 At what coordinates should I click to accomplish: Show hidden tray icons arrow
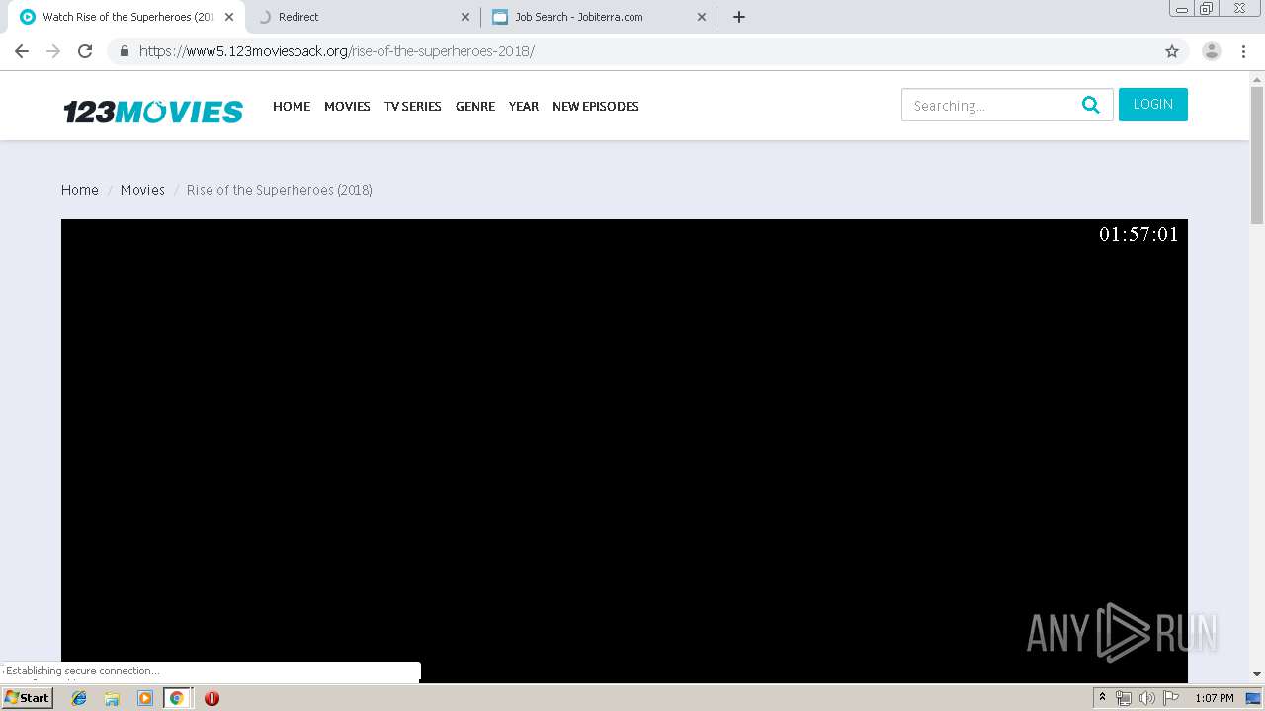pyautogui.click(x=1102, y=698)
